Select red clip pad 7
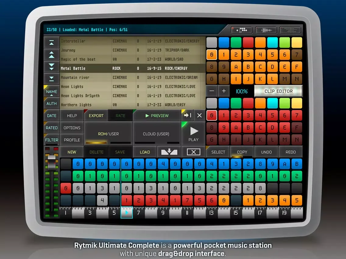The width and height of the screenshot is (346, 259). click(297, 115)
